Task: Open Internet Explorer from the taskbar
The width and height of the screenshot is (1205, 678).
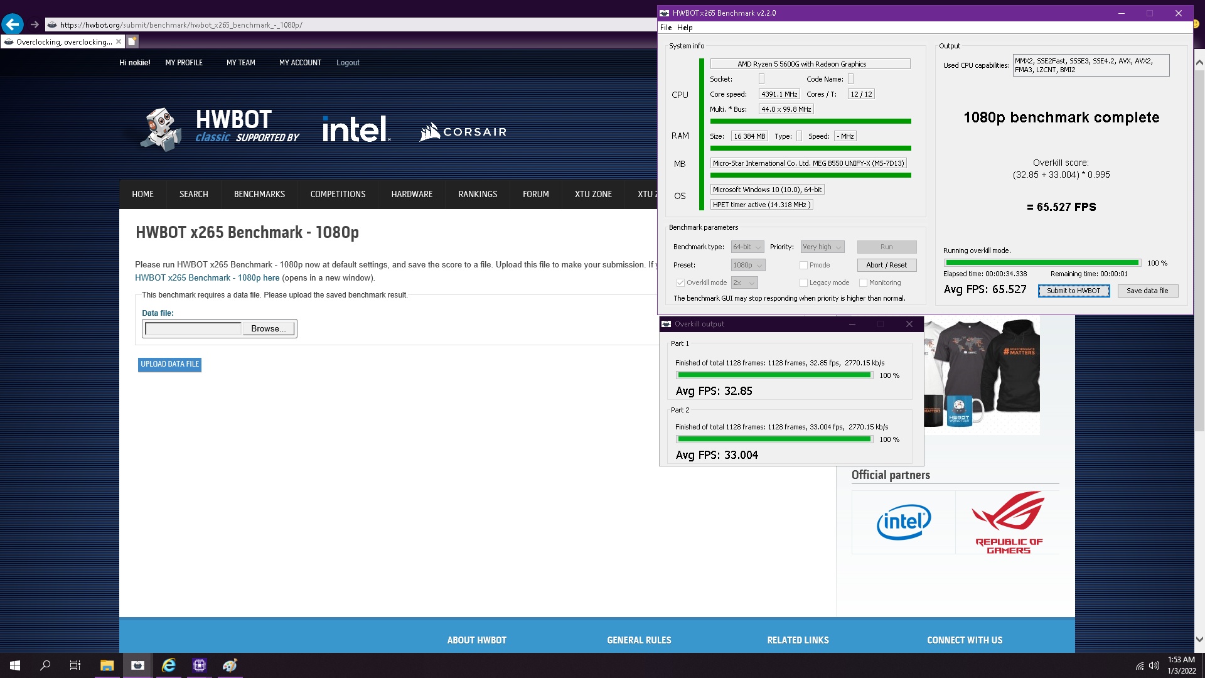Action: [168, 665]
